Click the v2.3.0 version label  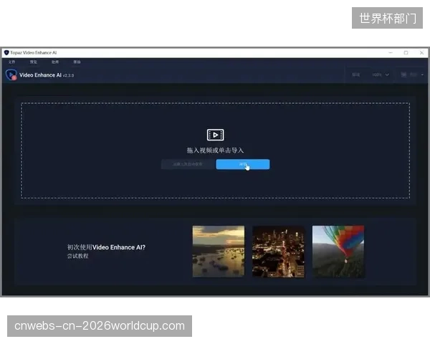[x=68, y=75]
